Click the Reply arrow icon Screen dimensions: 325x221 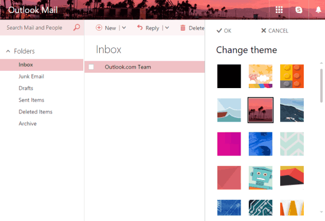pyautogui.click(x=140, y=27)
